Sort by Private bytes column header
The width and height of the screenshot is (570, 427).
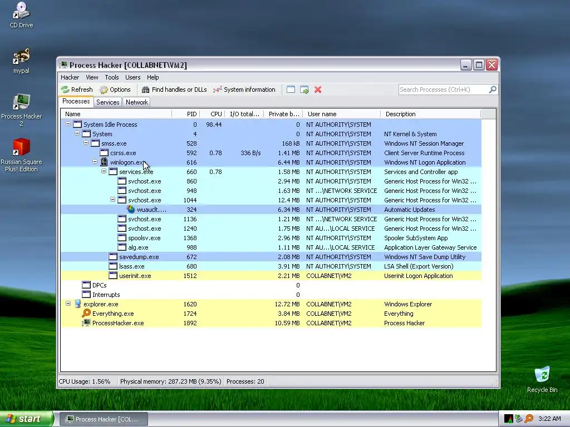pyautogui.click(x=283, y=114)
